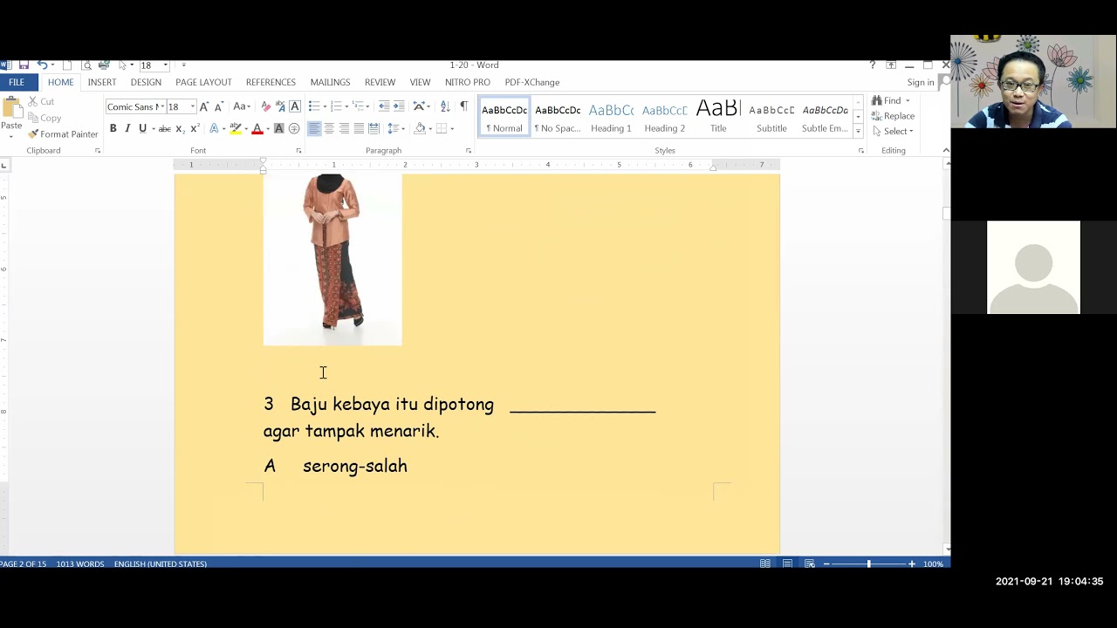Toggle underline formatting
The image size is (1117, 628).
coord(142,129)
